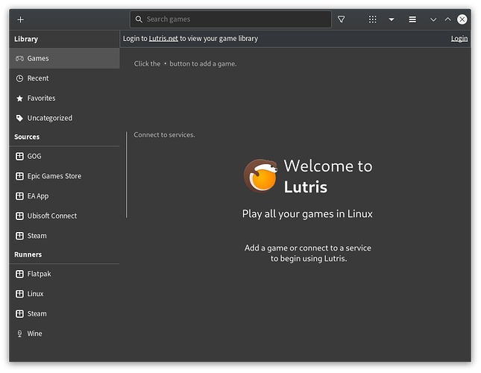Click the Lutris otter logo
The width and height of the screenshot is (481, 373).
coord(261,175)
